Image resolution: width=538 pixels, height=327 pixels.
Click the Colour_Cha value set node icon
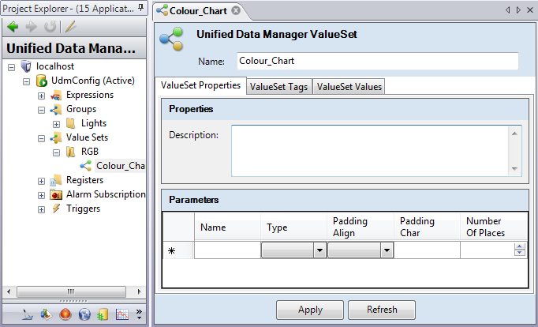(86, 166)
